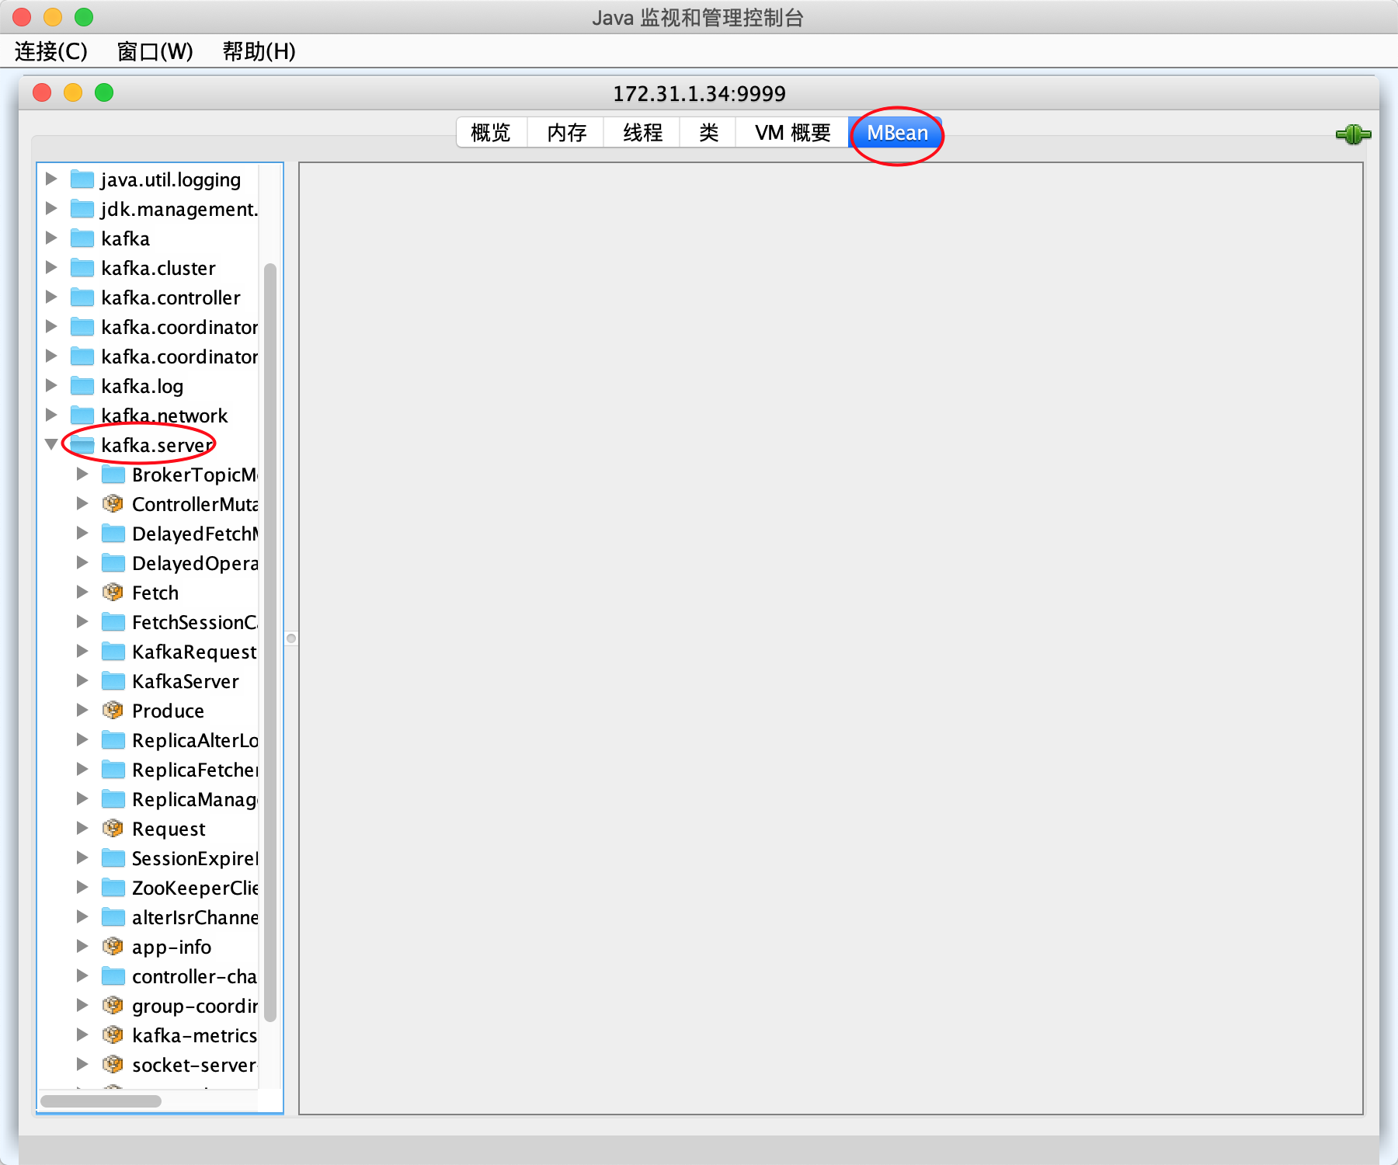
Task: Click the ReplicaManag folder icon
Action: (x=113, y=799)
